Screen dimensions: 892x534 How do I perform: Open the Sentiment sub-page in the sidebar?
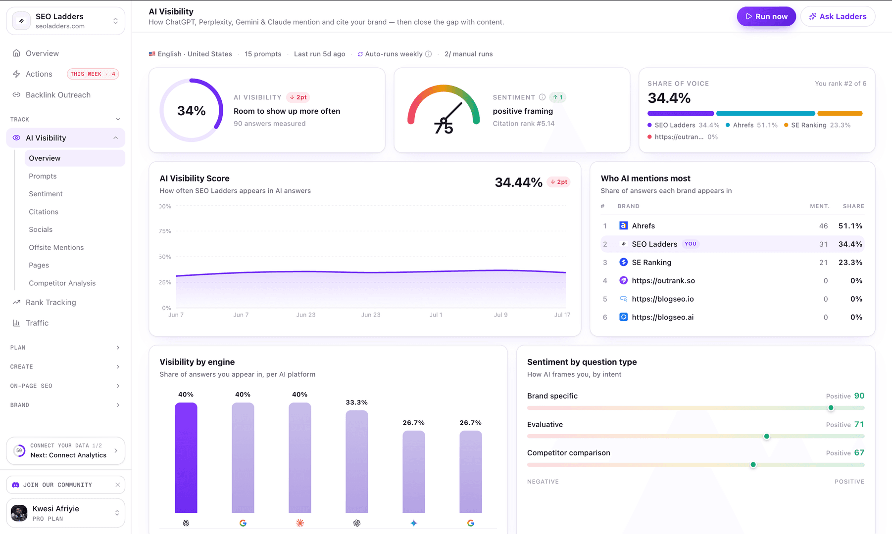46,194
